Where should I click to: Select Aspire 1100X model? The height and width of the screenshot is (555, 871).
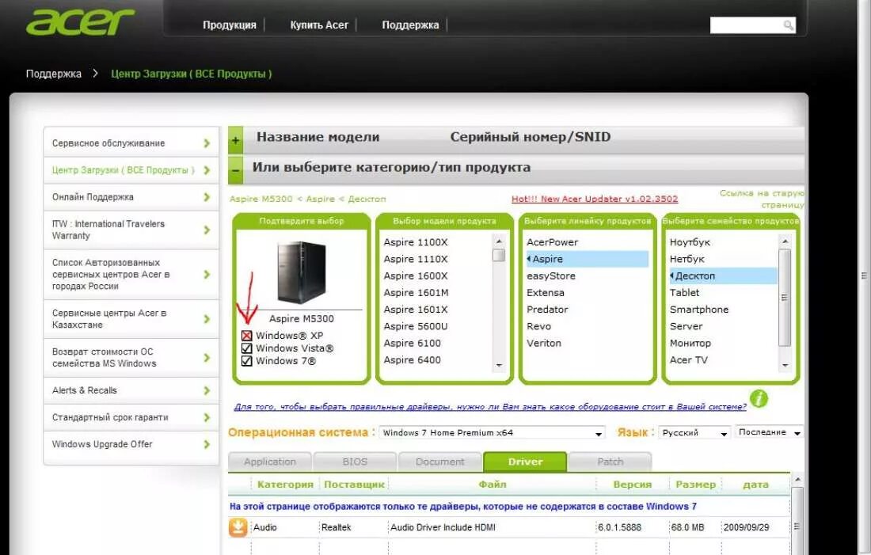416,242
